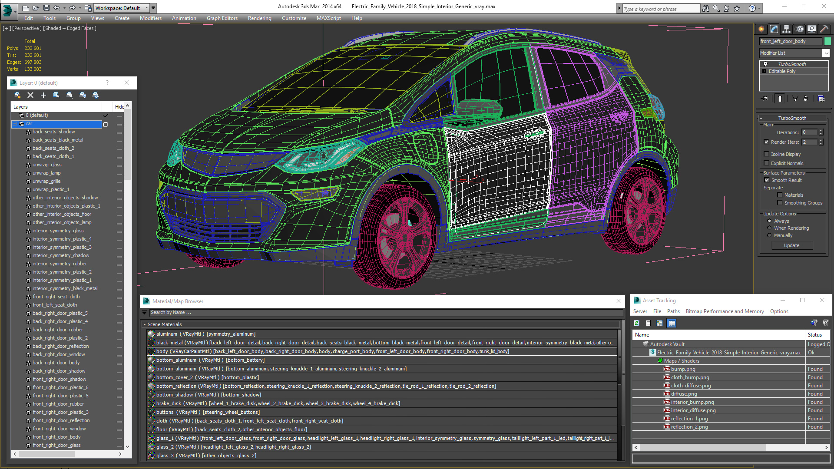Open the Motion panel tab
Image resolution: width=834 pixels, height=469 pixels.
pos(799,29)
